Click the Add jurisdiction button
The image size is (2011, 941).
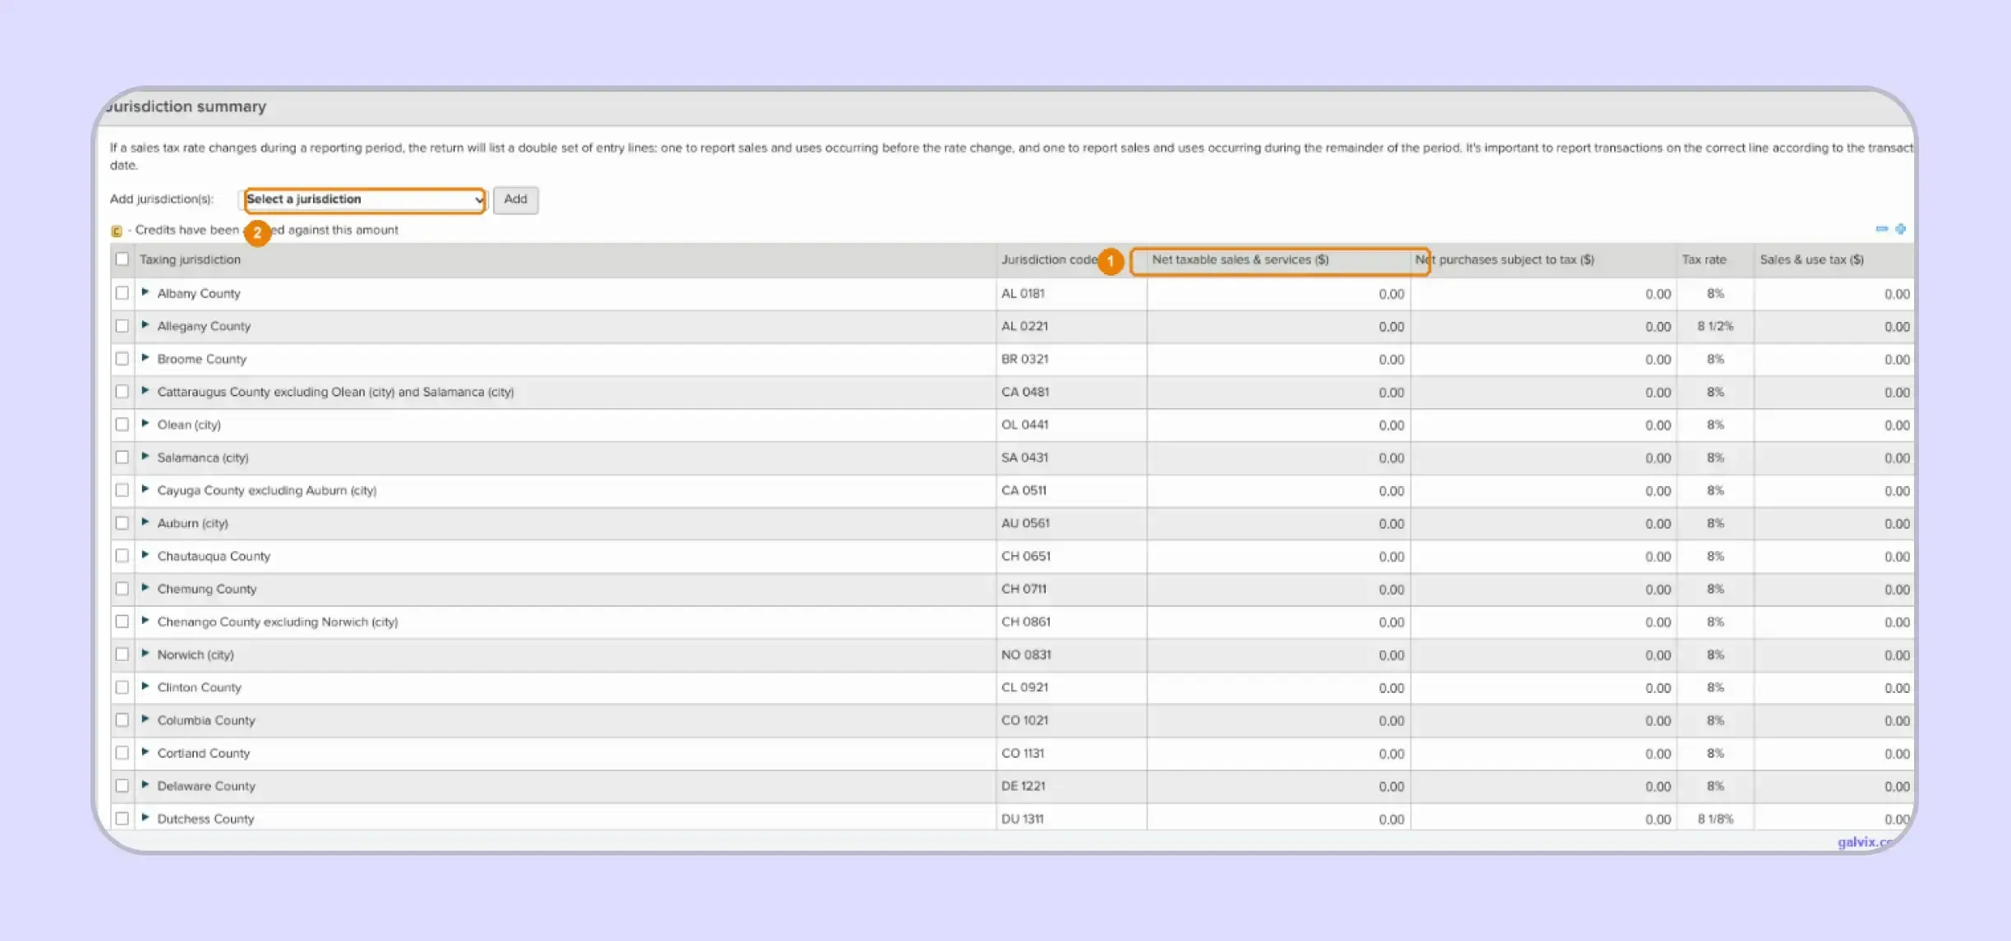point(516,200)
